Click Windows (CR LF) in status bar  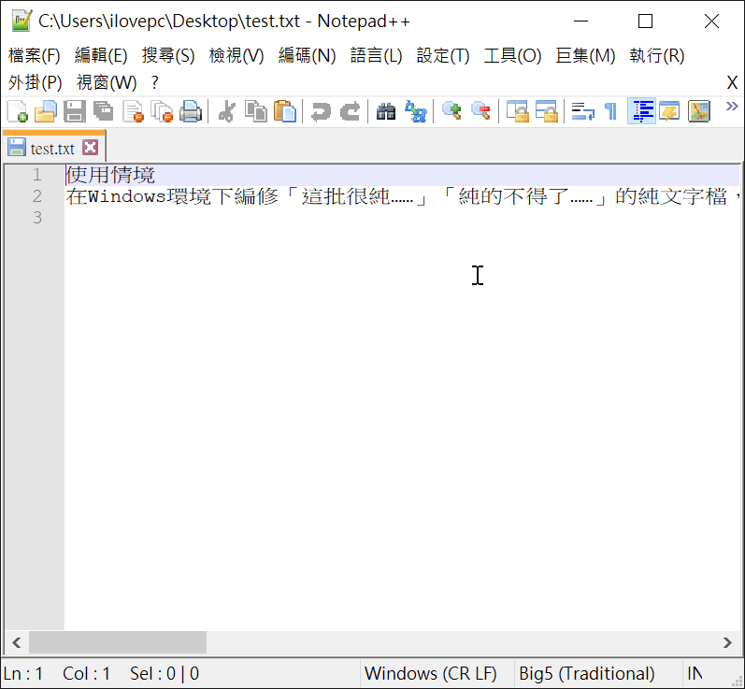coord(431,673)
